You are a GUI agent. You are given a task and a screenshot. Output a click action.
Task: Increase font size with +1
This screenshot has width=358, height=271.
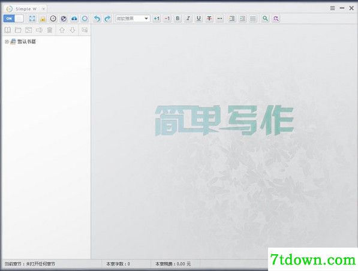point(157,19)
